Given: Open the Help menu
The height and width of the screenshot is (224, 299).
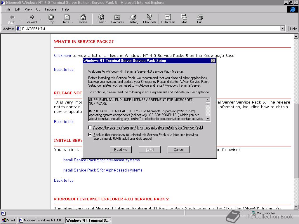Looking at the screenshot, I should (x=65, y=9).
